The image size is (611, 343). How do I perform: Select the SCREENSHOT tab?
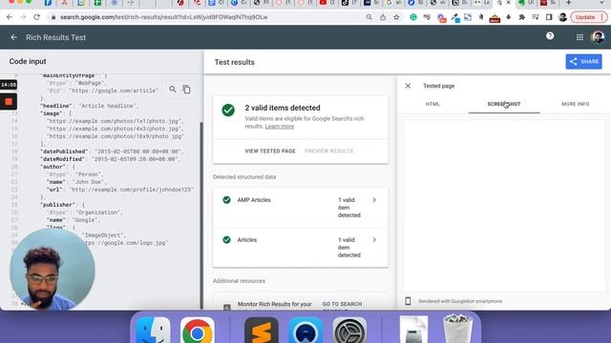(x=504, y=104)
